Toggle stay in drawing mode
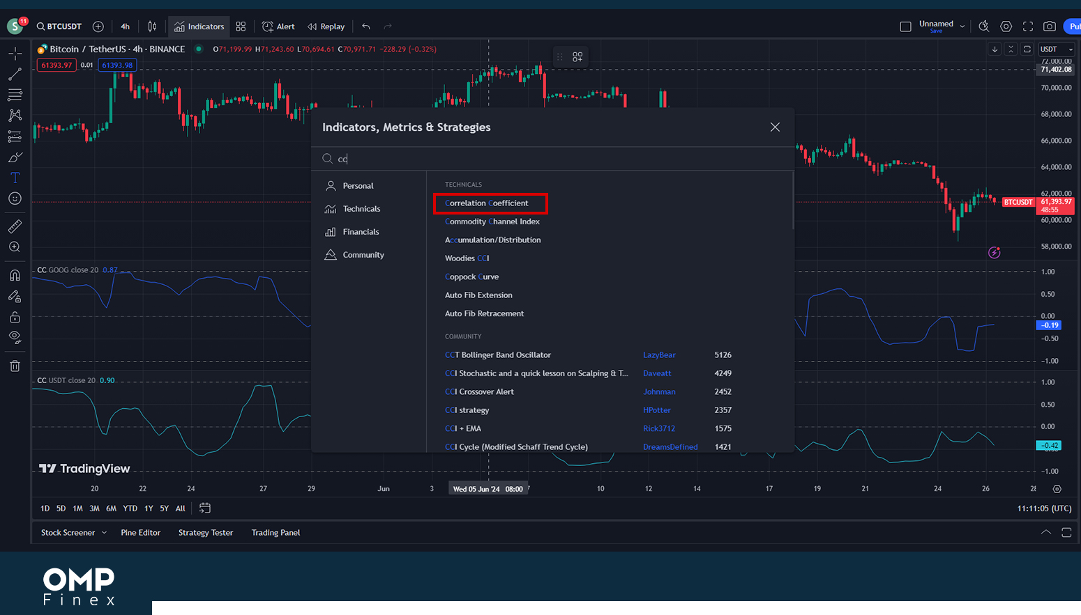 click(x=15, y=296)
